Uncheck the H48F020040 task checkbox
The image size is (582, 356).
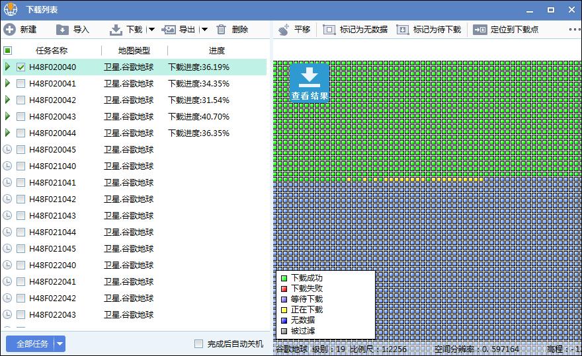click(x=21, y=67)
